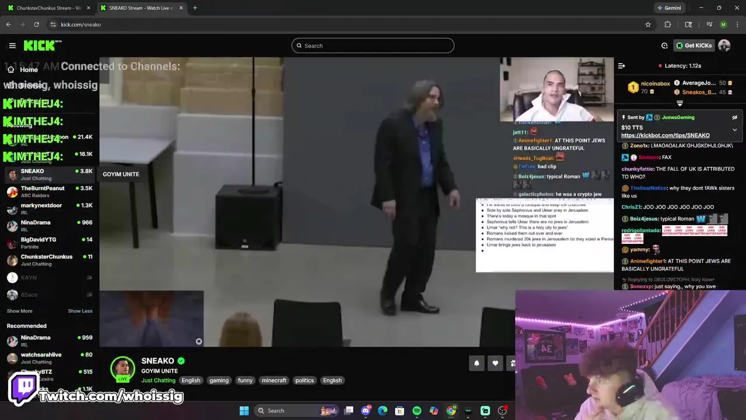Screen dimensions: 746x420
Task: Select the gaming tag
Action: coord(219,380)
